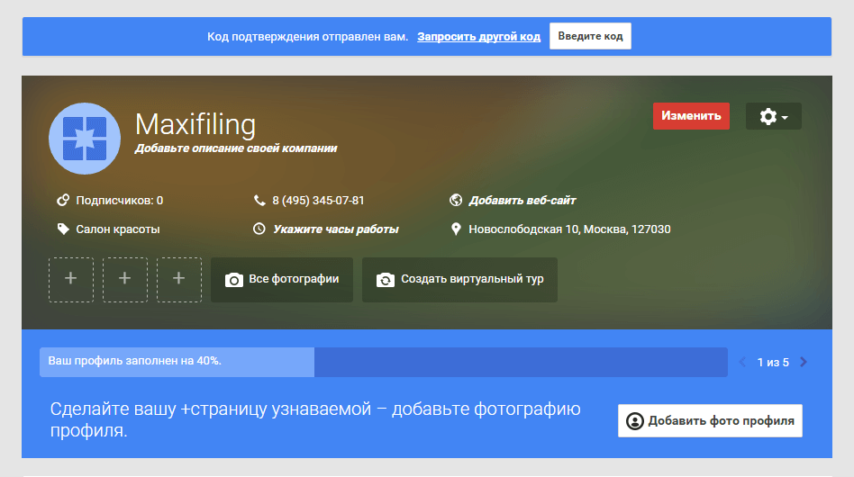Open the settings gear dropdown
This screenshot has height=477, width=854.
(773, 116)
